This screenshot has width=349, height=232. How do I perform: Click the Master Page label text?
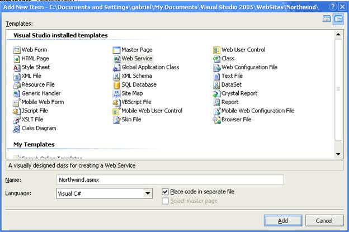(137, 50)
